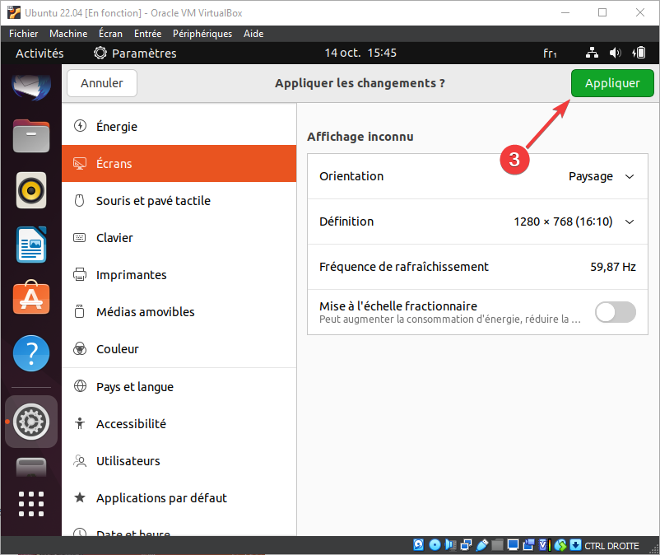Click the VirtualBox shared folders status icon
Viewport: 660px width, 555px height.
click(498, 545)
